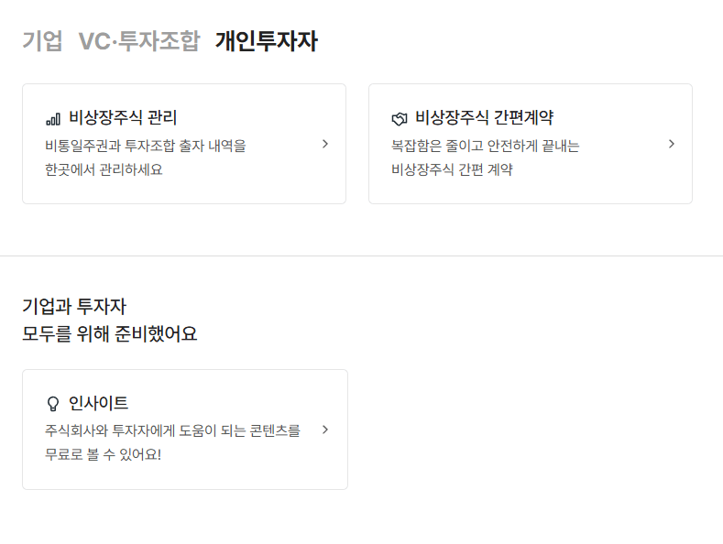Select the 개인투자자 tab
This screenshot has width=723, height=544.
[267, 40]
